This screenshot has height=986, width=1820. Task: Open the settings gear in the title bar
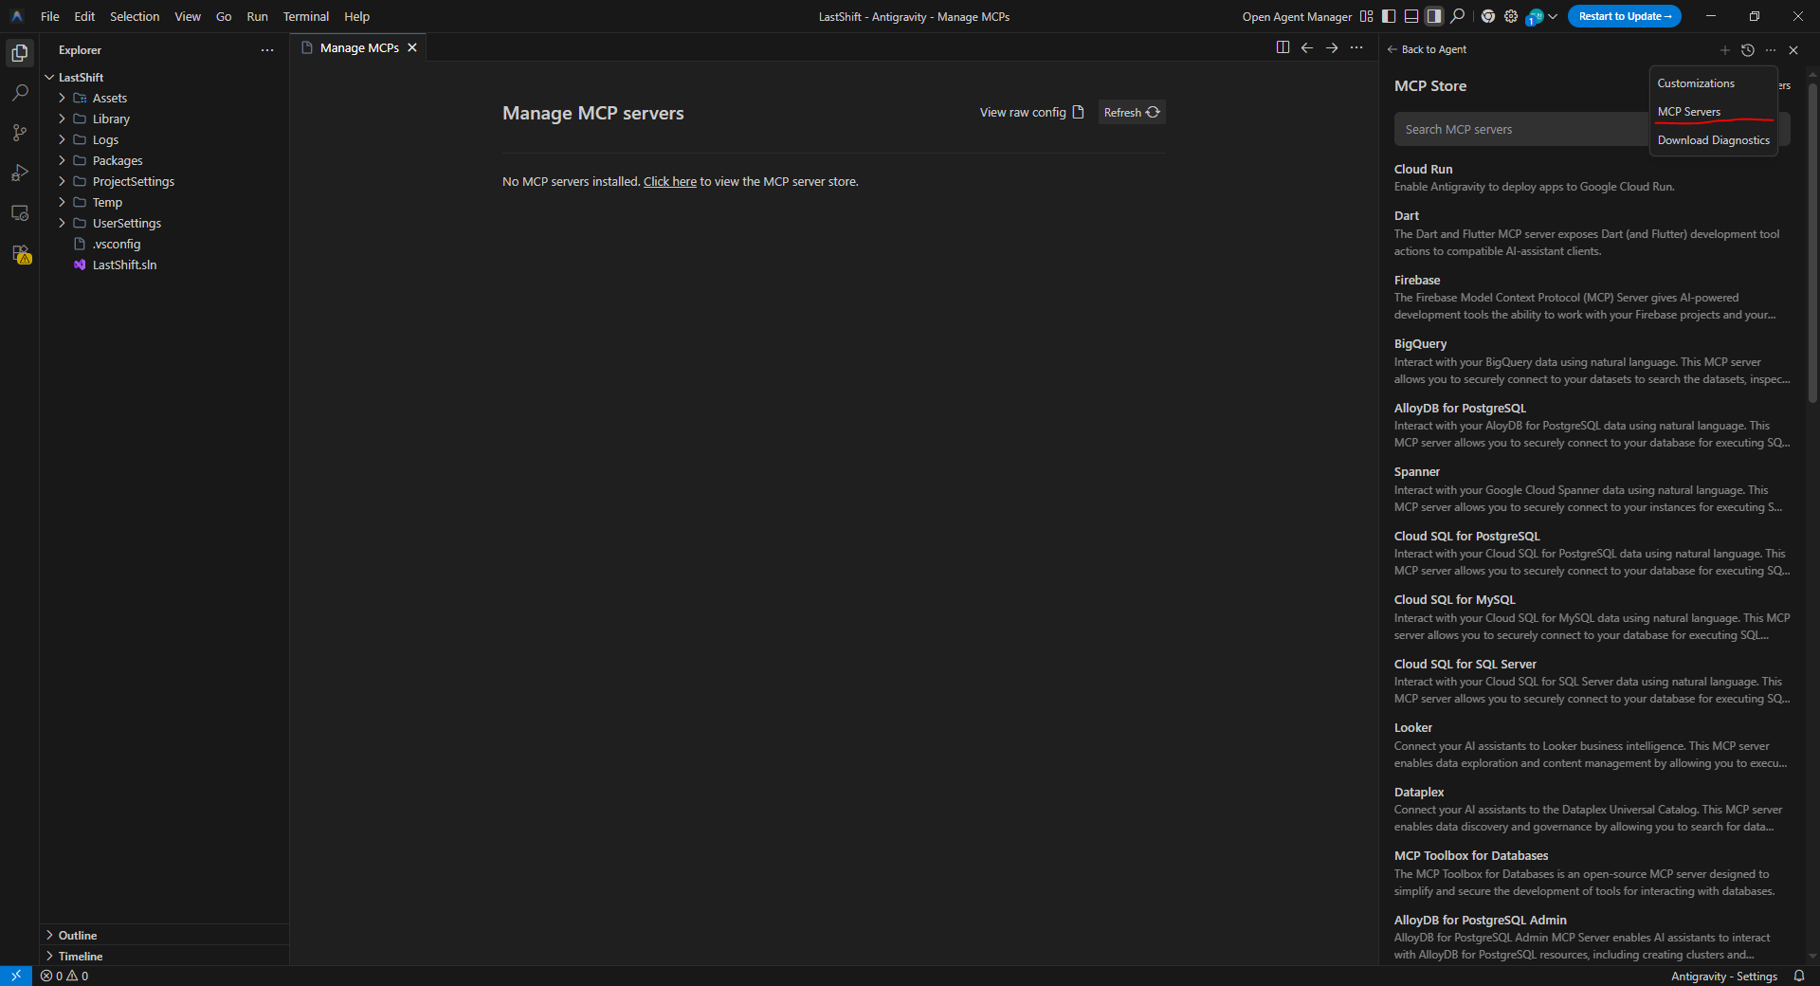click(1511, 16)
